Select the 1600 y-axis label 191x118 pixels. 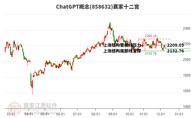tap(187, 91)
